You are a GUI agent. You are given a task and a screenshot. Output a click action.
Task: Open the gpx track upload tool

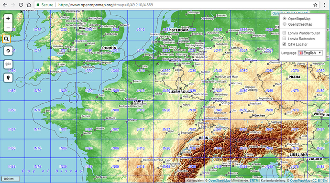8,64
